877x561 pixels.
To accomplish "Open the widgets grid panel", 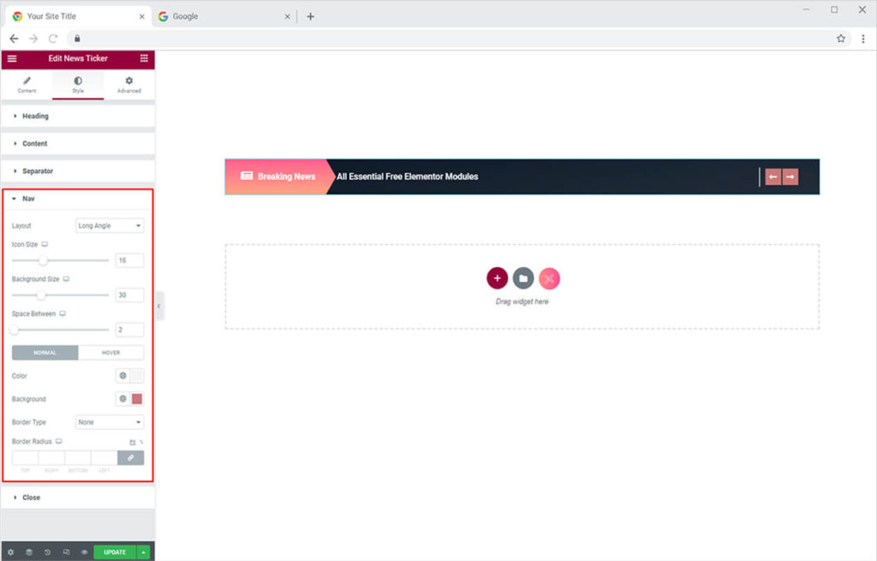I will [144, 58].
